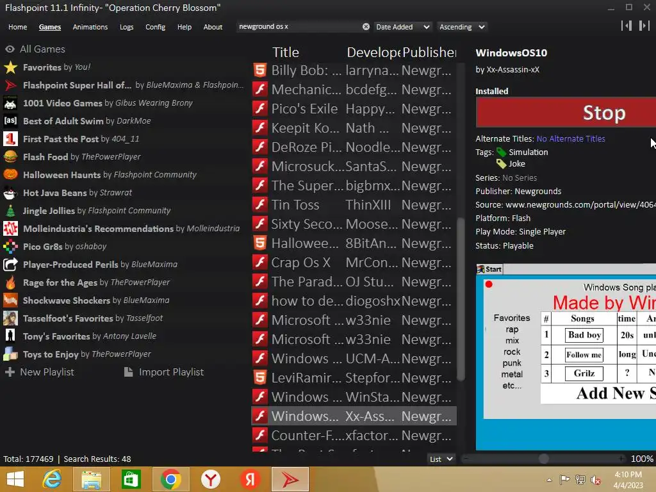Click the Player-Produced Perils icon
The height and width of the screenshot is (492, 656).
click(10, 265)
